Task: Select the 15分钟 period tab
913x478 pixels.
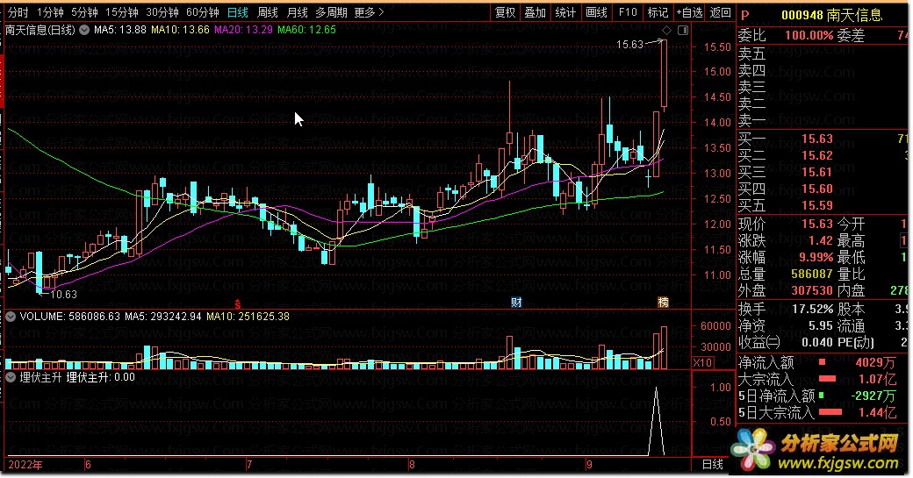Action: 122,12
